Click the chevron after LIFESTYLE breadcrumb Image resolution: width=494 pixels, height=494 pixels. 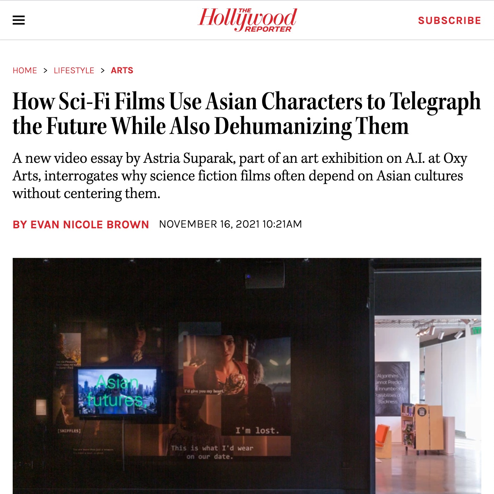tap(103, 70)
